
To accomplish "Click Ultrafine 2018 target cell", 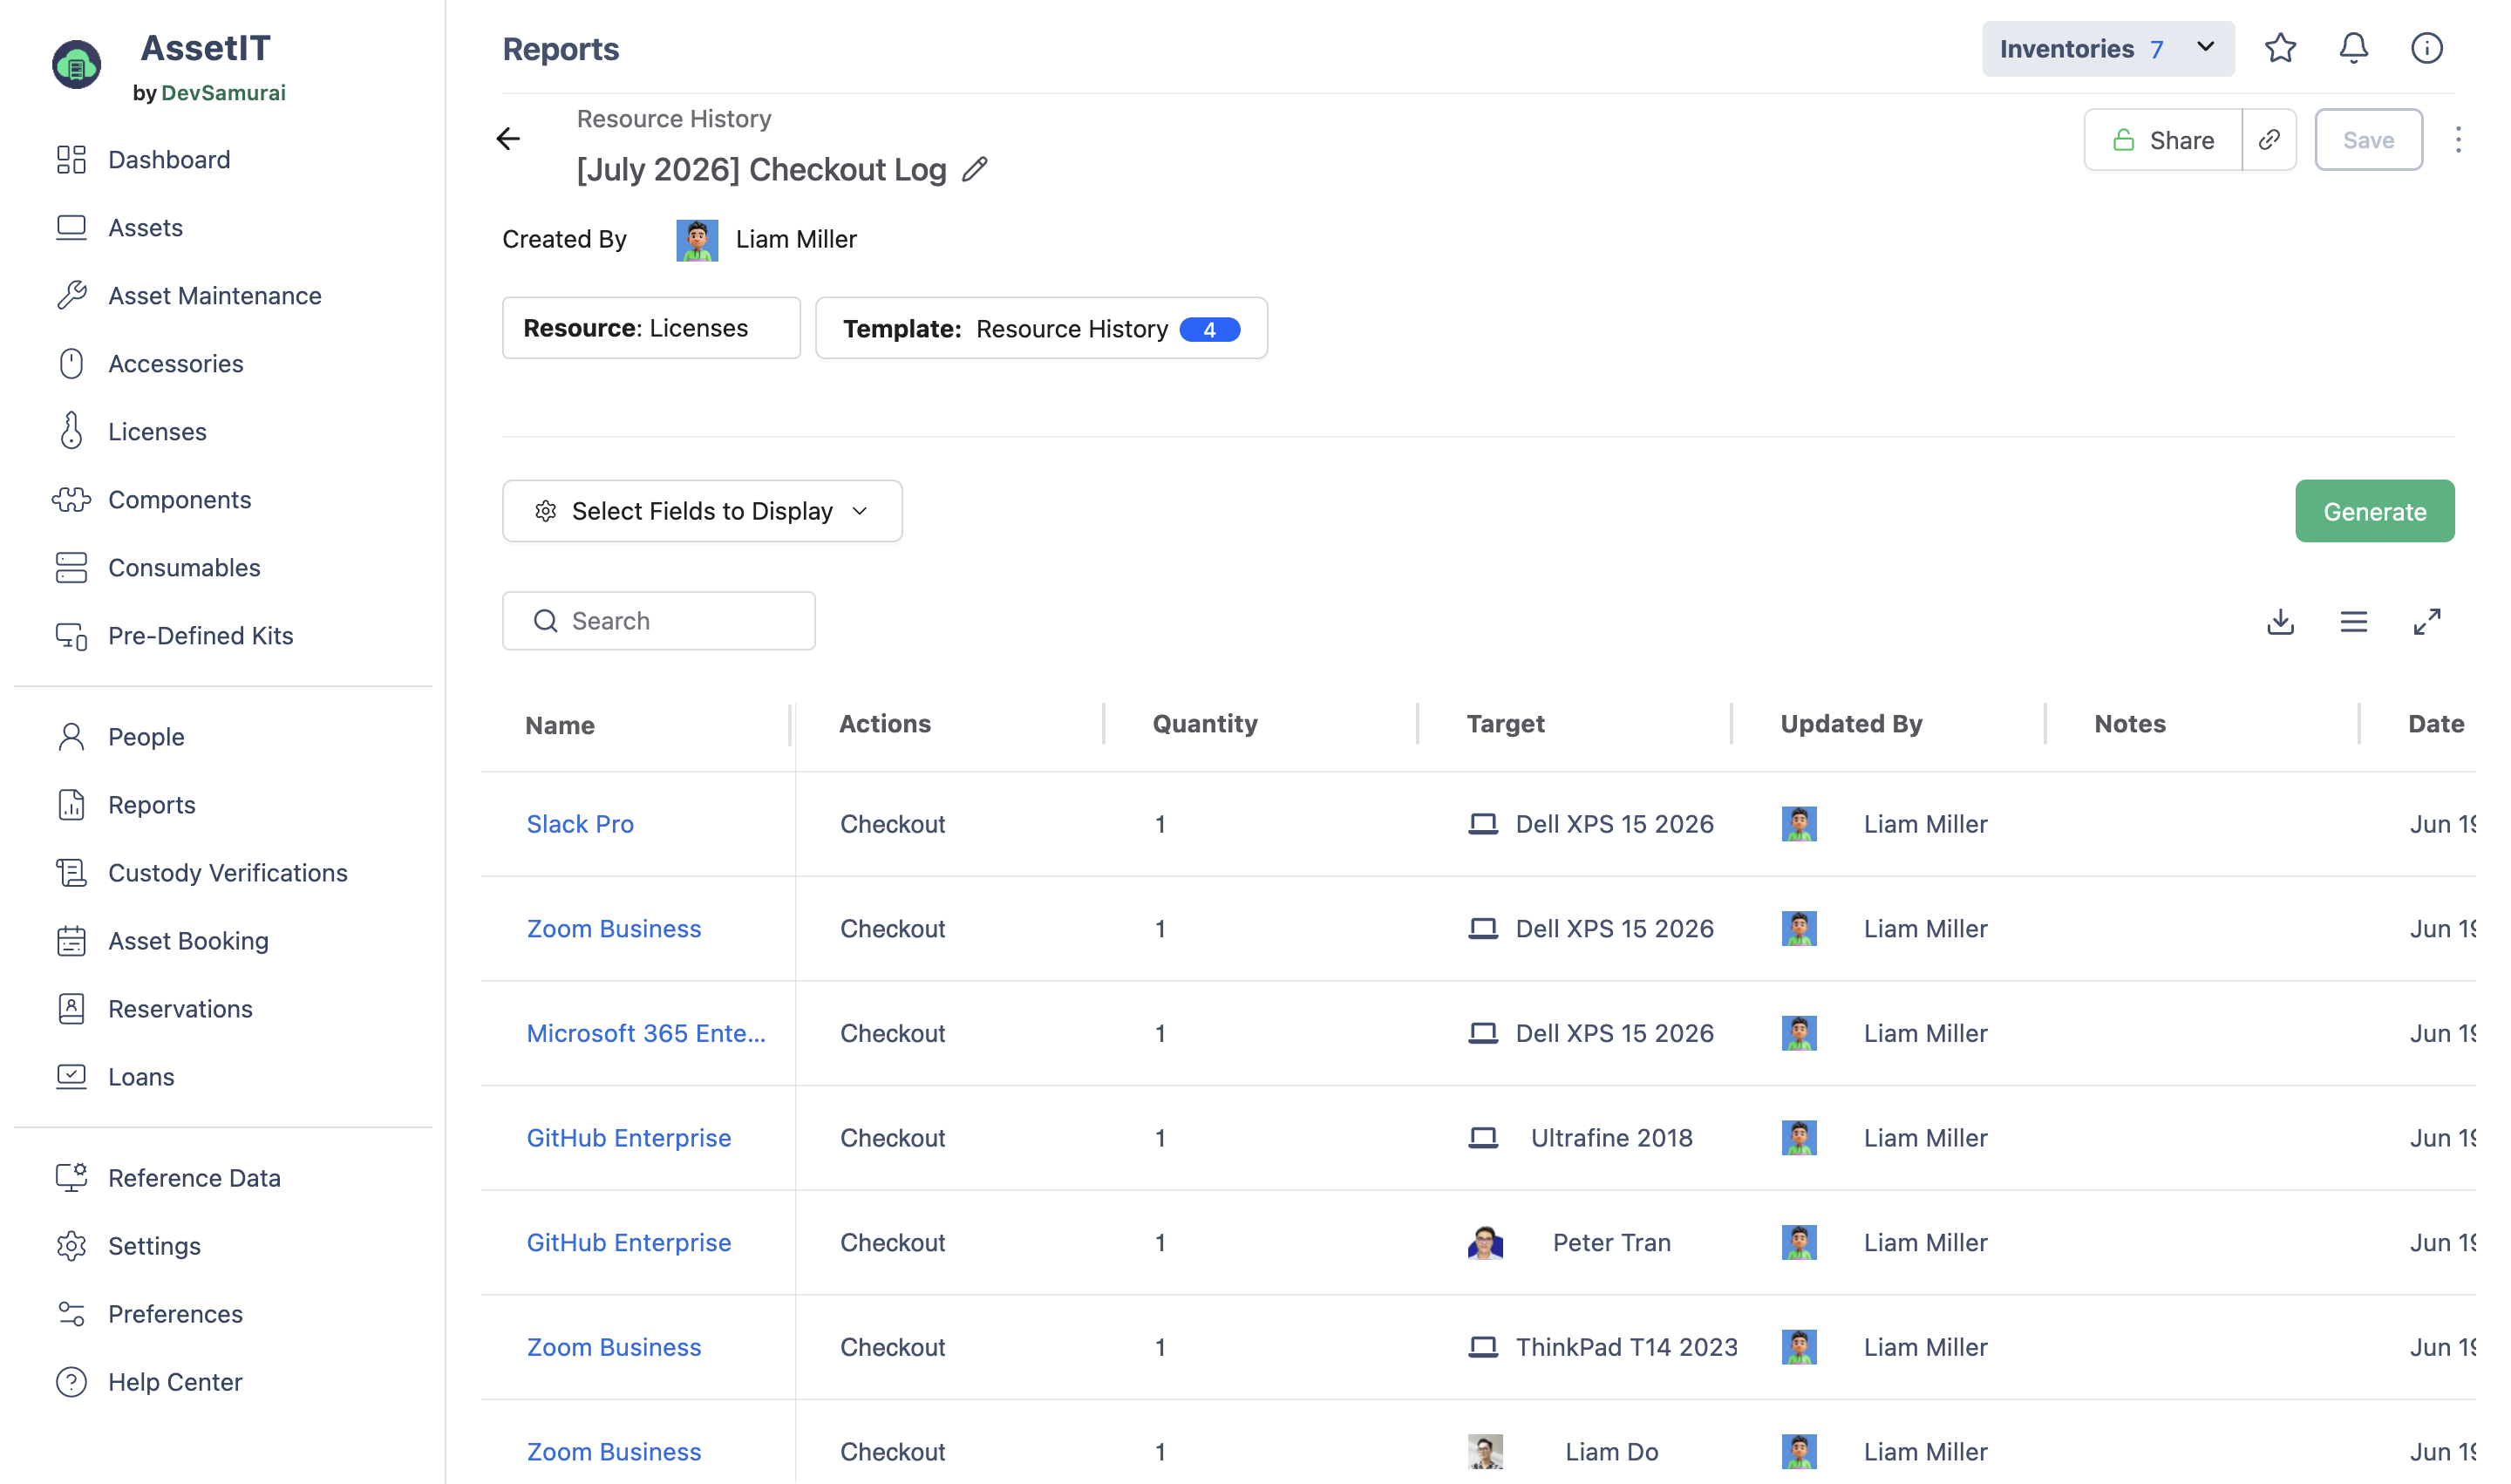I will 1611,1138.
